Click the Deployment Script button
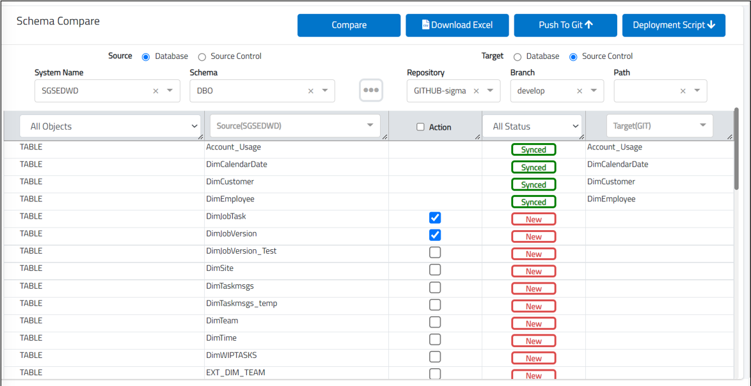This screenshot has height=386, width=751. (674, 25)
